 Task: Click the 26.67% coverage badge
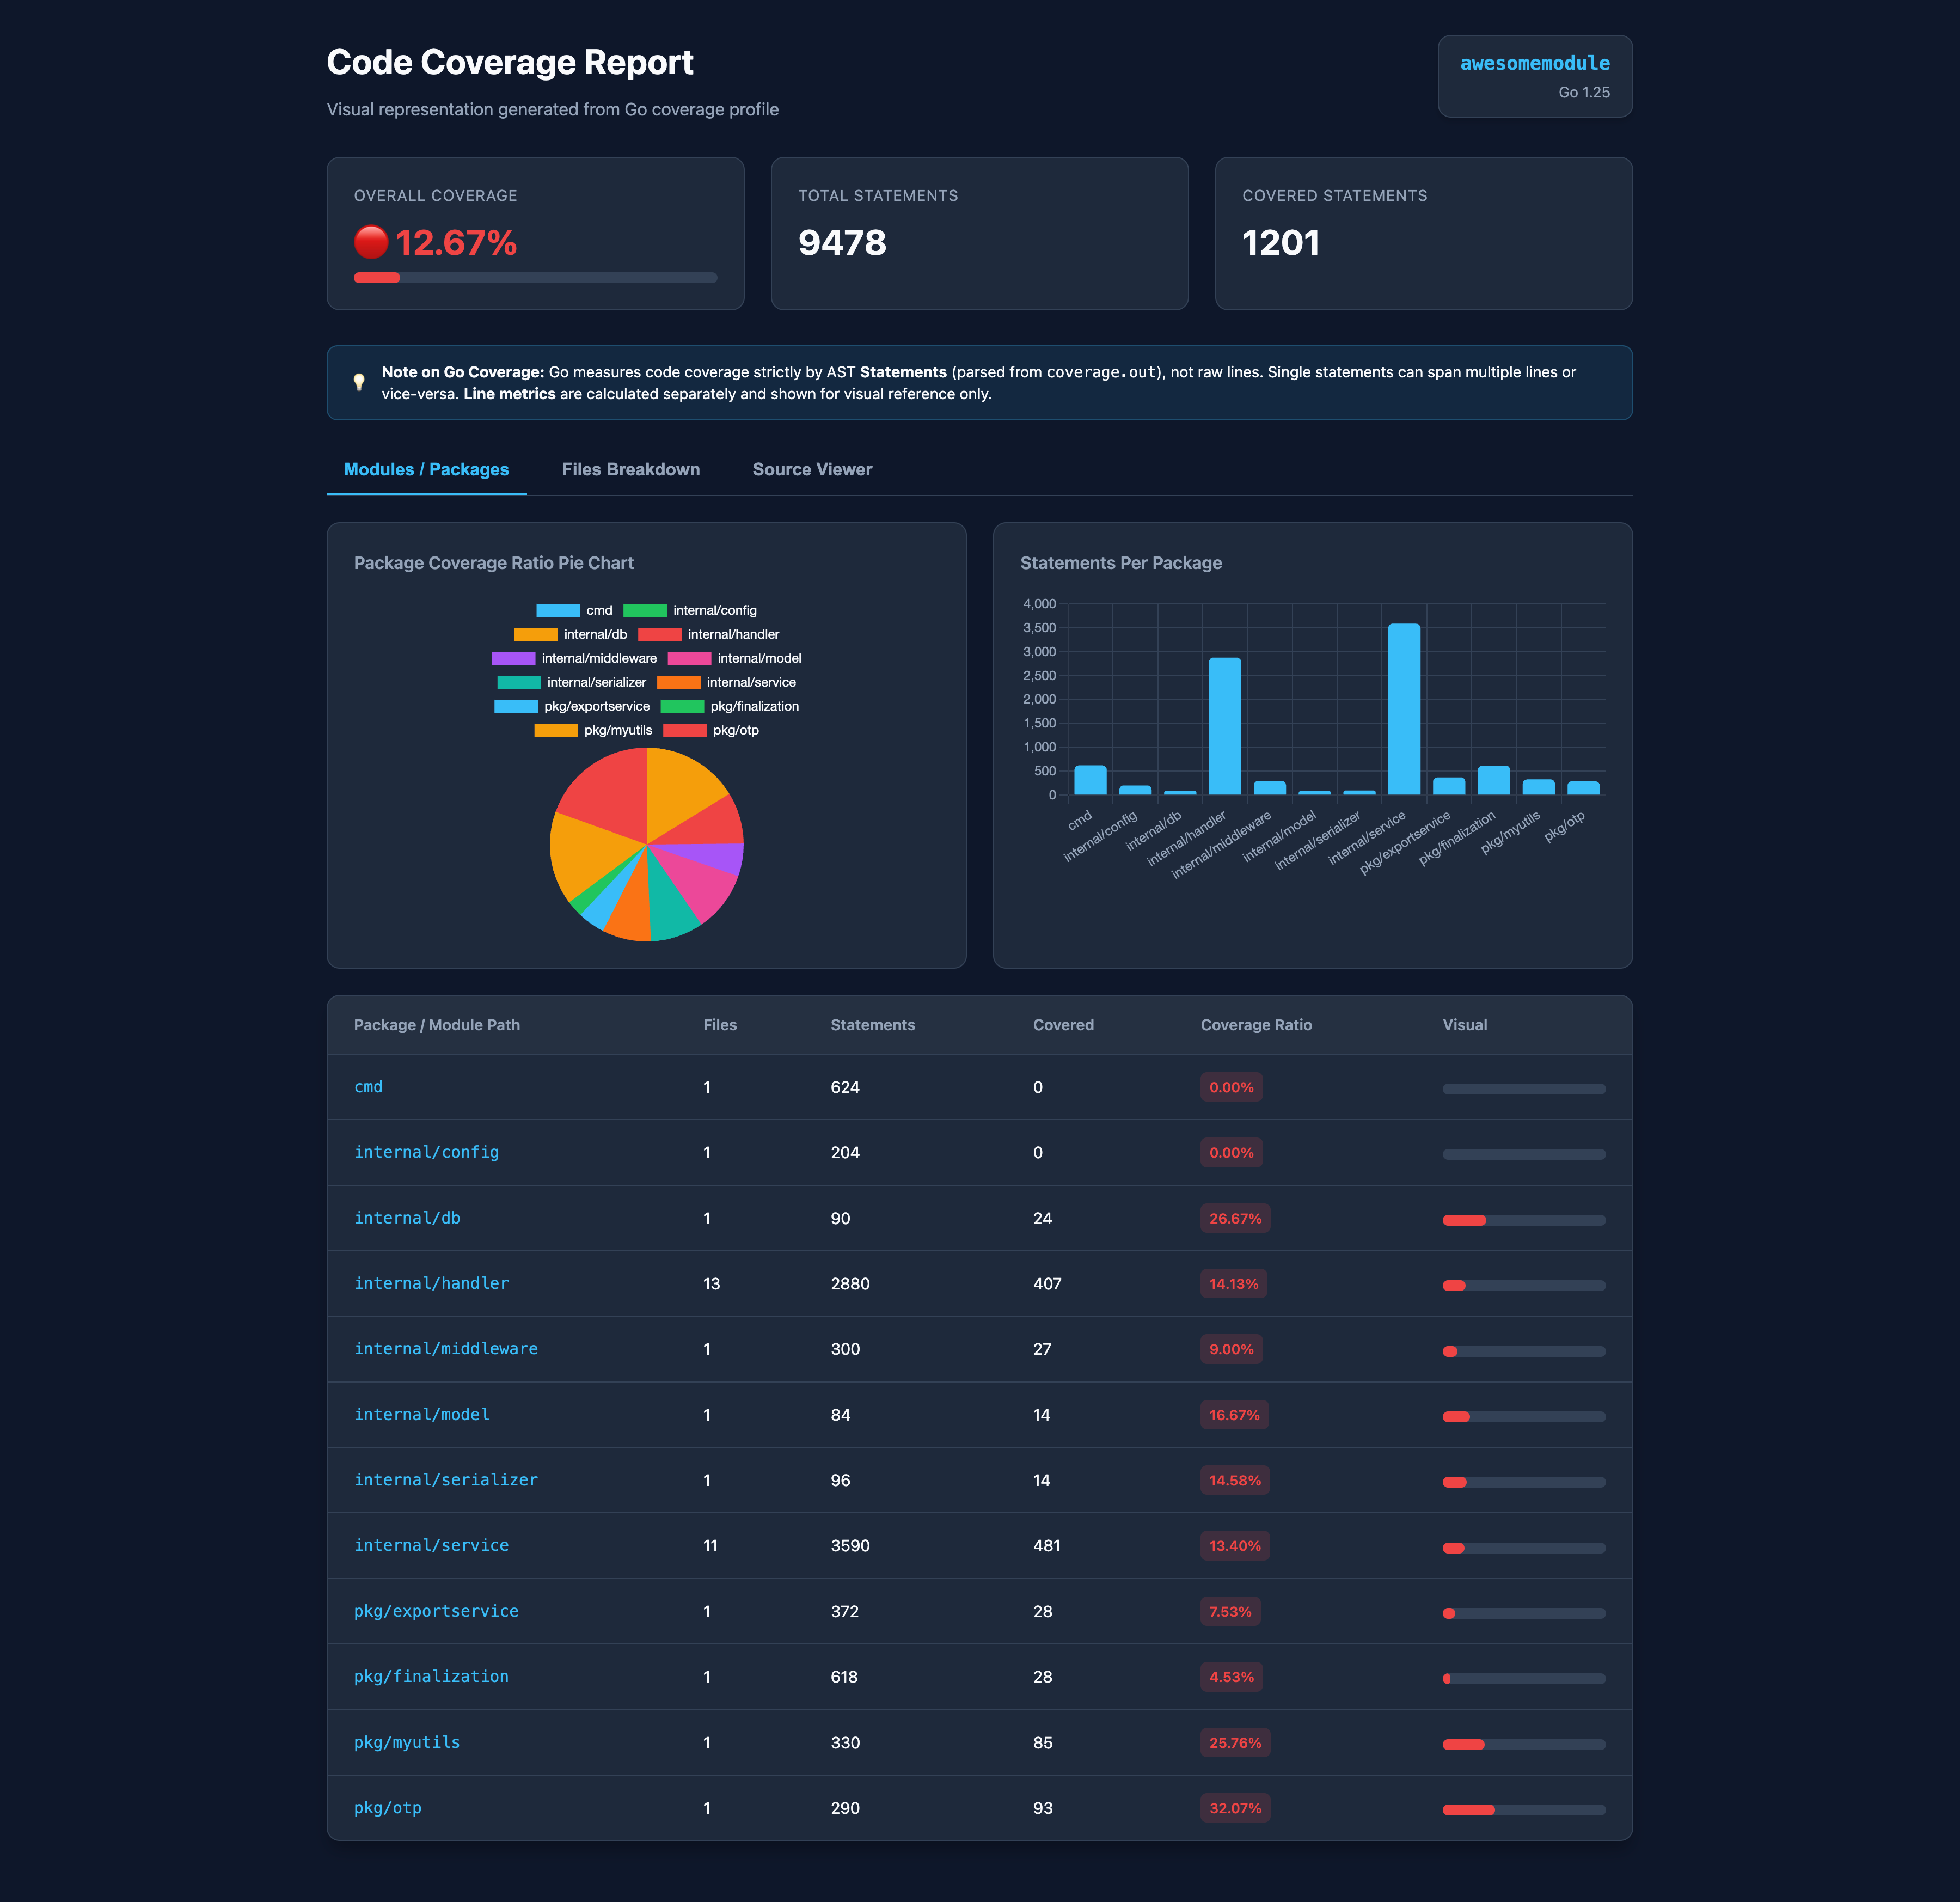point(1235,1218)
